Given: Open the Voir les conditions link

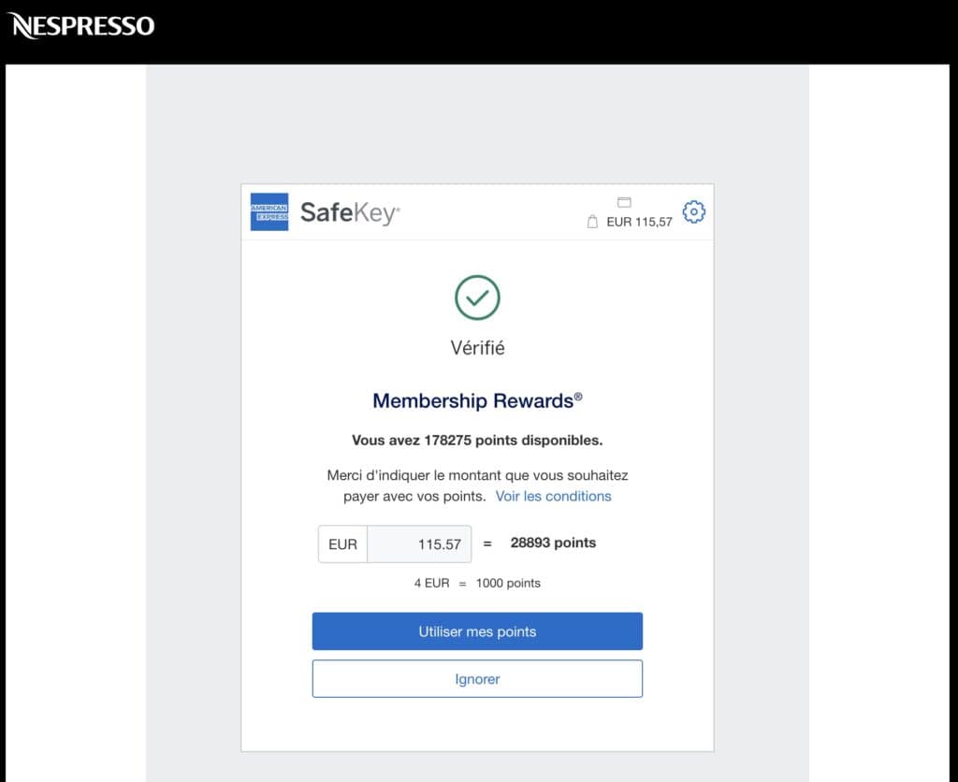Looking at the screenshot, I should 553,496.
